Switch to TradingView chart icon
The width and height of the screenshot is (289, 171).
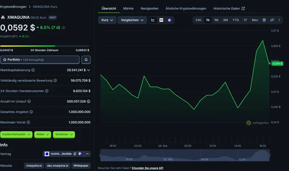point(161,20)
